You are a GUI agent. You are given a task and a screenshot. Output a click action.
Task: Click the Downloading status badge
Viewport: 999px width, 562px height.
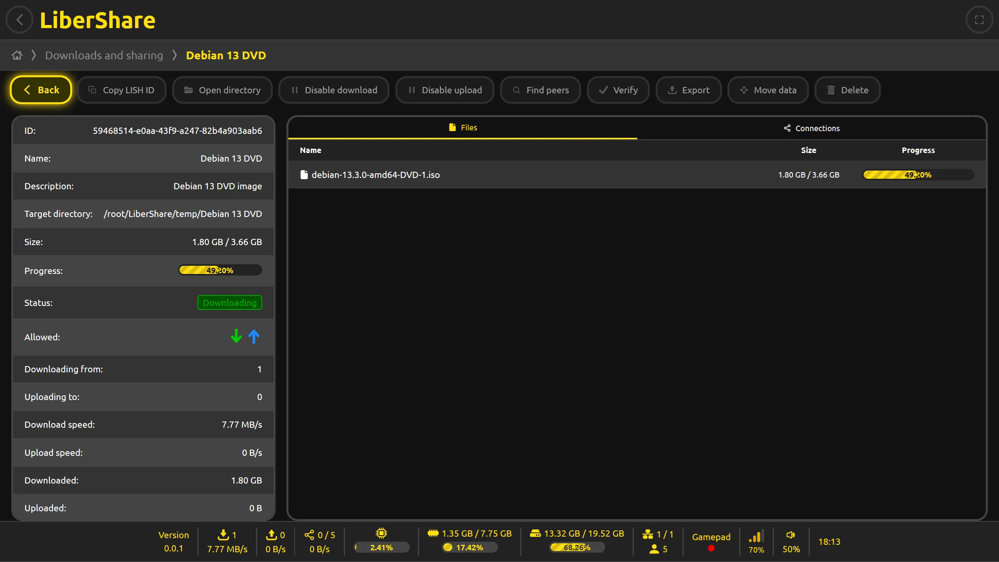click(x=230, y=302)
